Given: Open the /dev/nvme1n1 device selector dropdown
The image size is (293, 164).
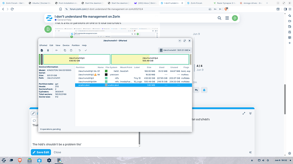Looking at the screenshot, I should pyautogui.click(x=175, y=50).
